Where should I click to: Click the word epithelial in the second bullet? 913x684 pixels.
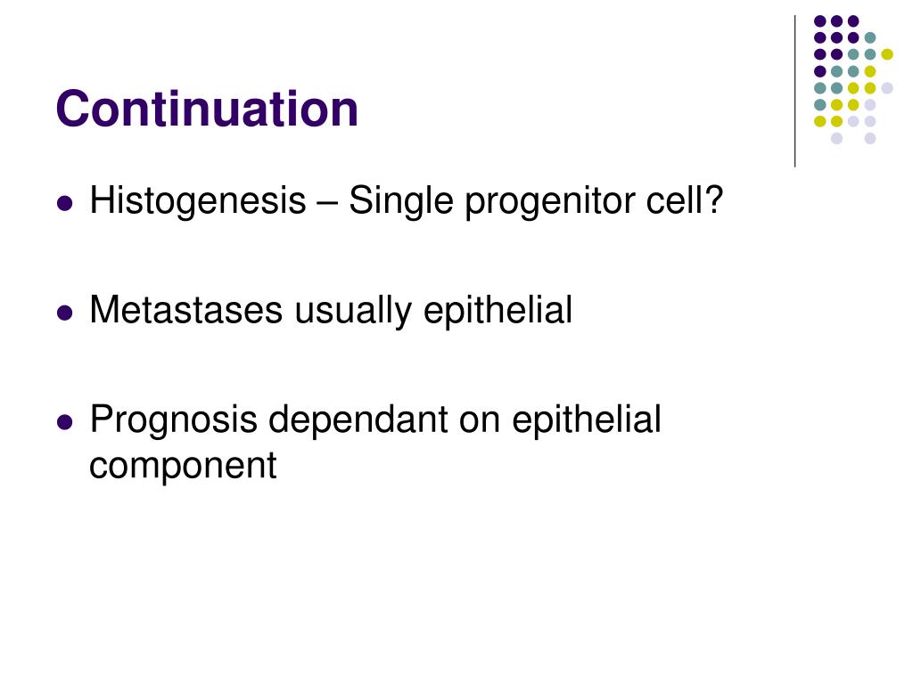pos(498,311)
